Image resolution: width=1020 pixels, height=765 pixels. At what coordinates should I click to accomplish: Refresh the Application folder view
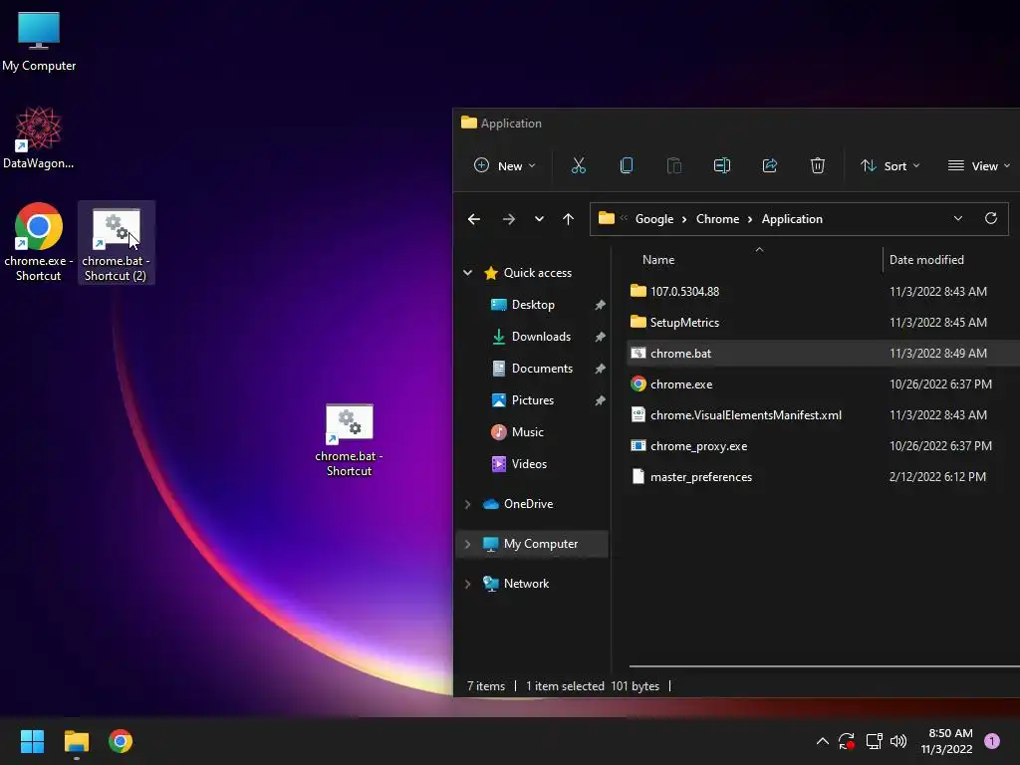tap(991, 218)
